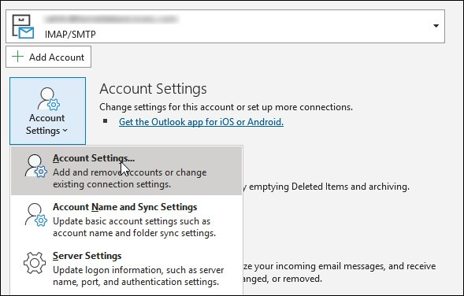
Task: Click the IMAP/SMTP account type label
Action: [x=70, y=35]
